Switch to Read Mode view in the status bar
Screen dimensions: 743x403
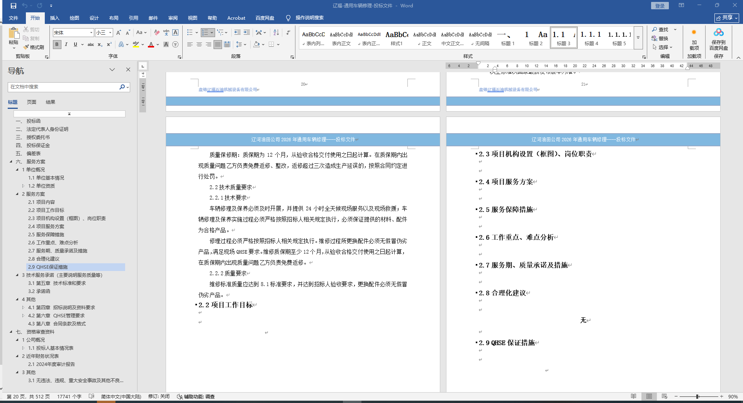[x=634, y=396]
